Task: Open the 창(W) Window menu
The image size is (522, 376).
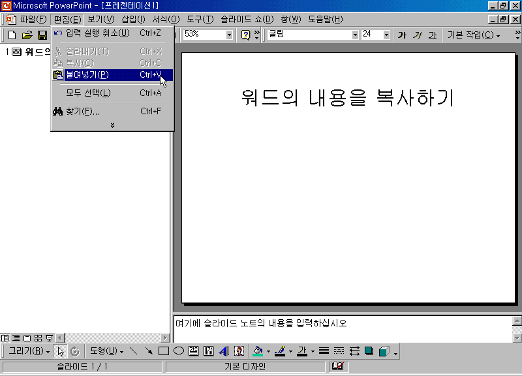Action: pos(290,20)
